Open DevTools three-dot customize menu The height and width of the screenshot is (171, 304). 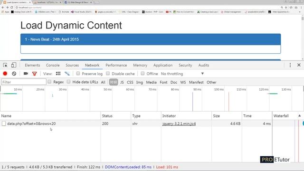click(290, 65)
